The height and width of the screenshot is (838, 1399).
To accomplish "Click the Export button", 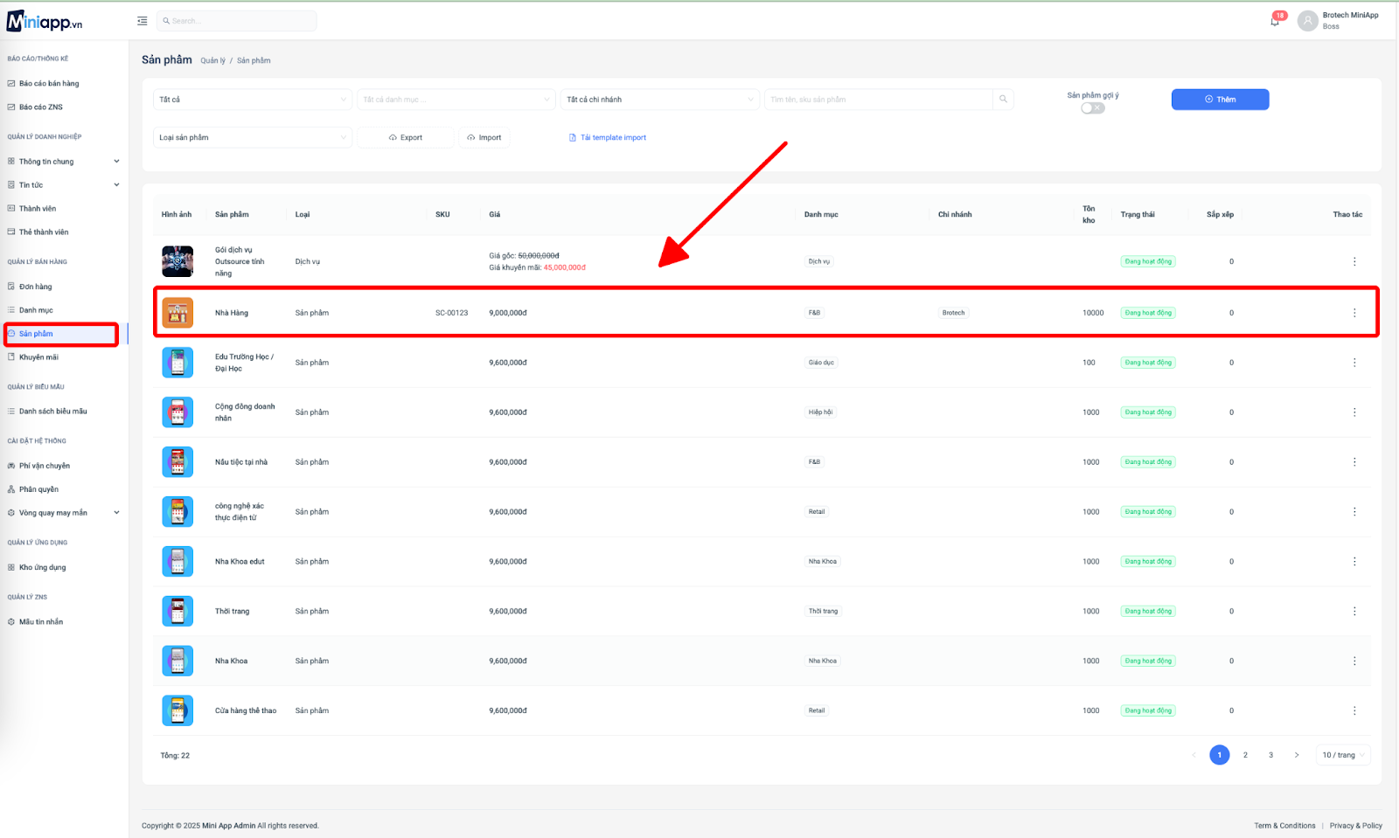I will pos(406,137).
